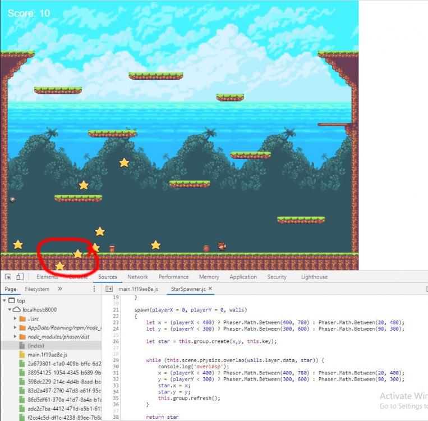Viewport: 428px width, 421px height.
Task: Collapse the top frame tree node
Action: coord(4,300)
